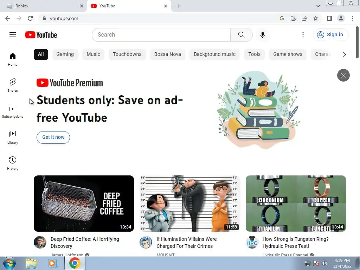Select the Gaming filter chip
The image size is (360, 270).
65,54
